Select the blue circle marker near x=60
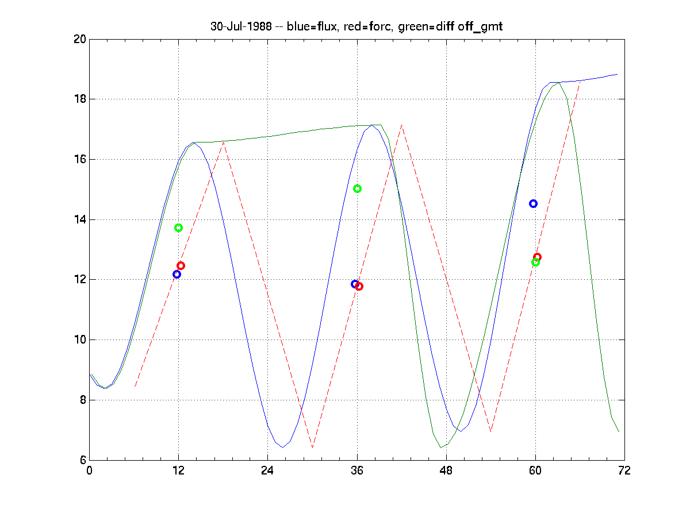The image size is (690, 517). pyautogui.click(x=533, y=204)
